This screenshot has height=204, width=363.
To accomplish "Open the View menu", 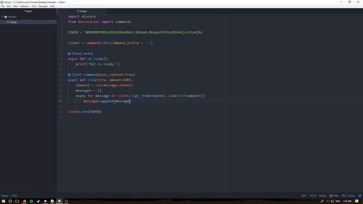I will click(x=15, y=6).
